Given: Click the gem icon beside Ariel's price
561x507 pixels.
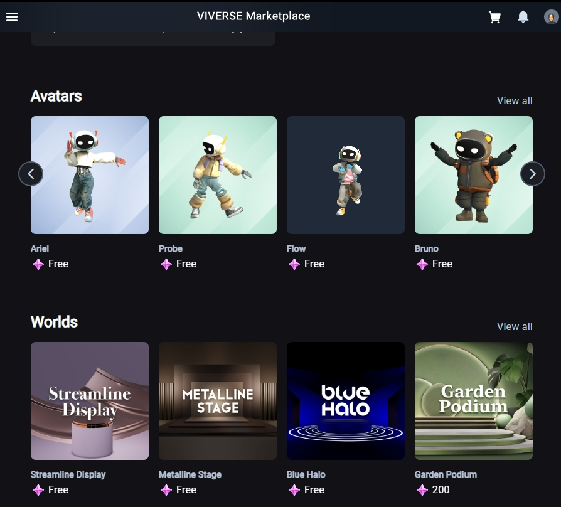Looking at the screenshot, I should tap(38, 264).
